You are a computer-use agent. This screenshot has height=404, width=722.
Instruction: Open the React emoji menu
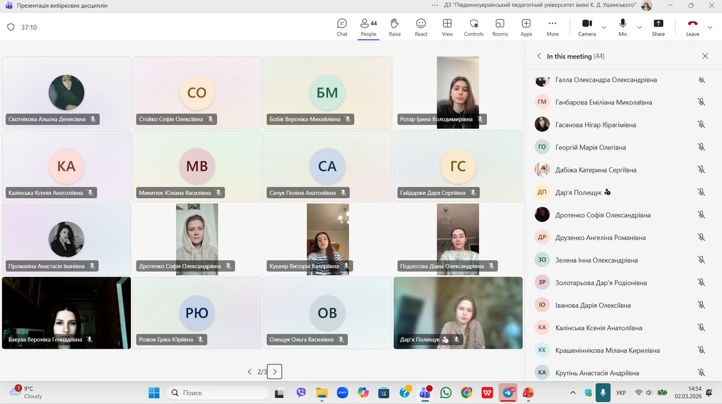(x=421, y=27)
